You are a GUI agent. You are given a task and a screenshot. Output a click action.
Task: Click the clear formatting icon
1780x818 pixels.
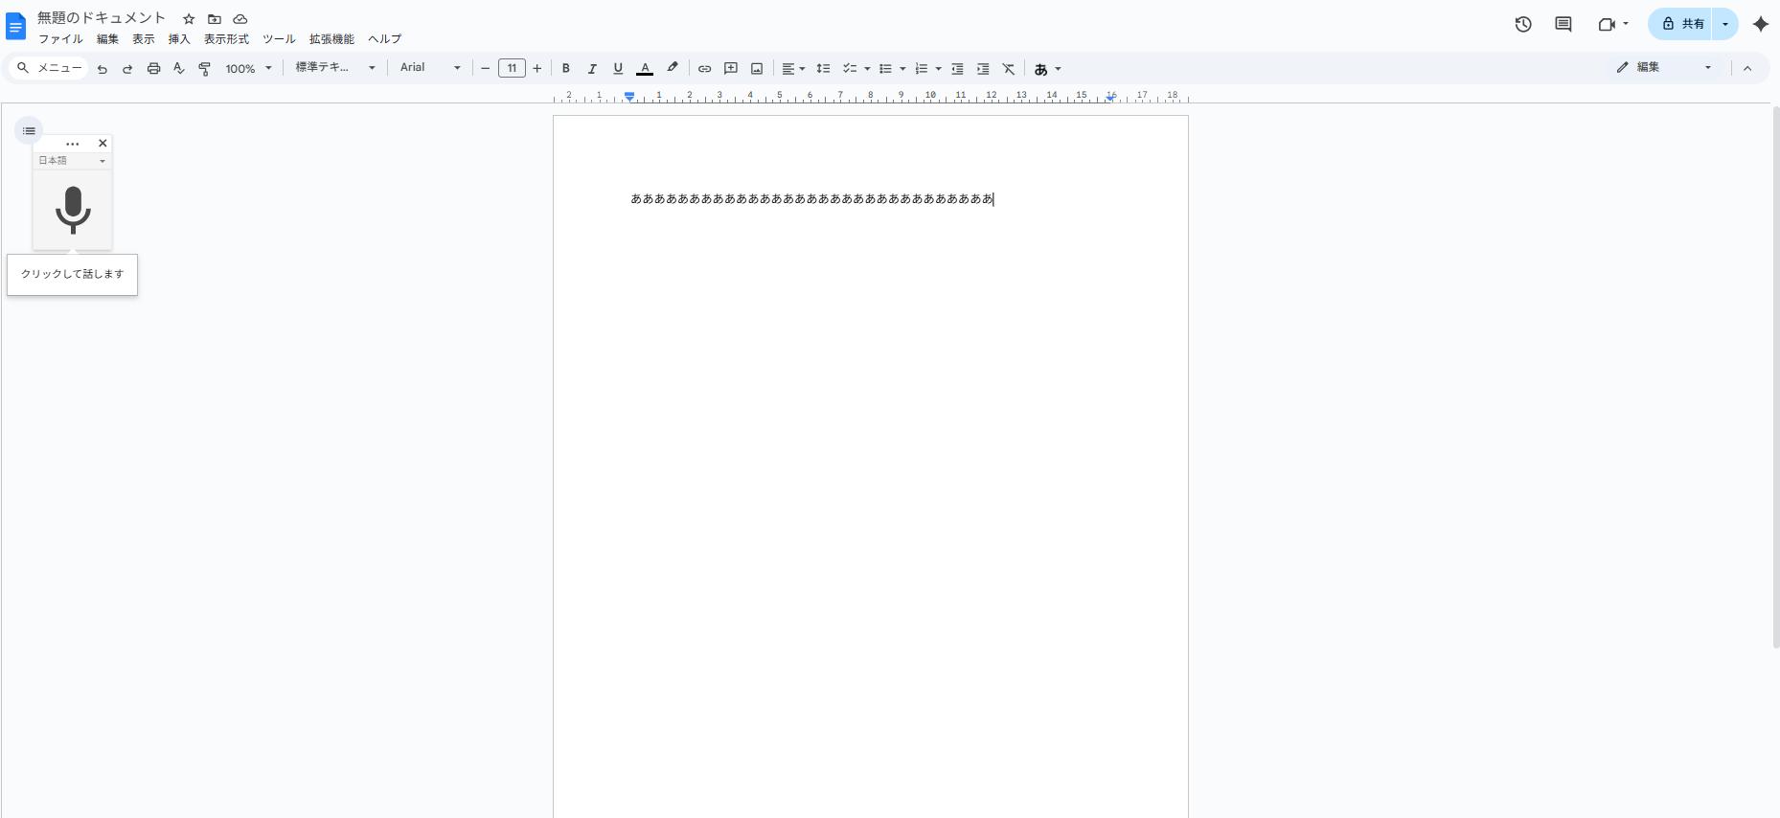1009,69
